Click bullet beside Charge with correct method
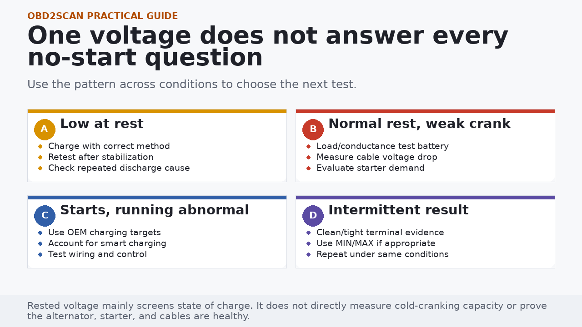Viewport: 582px width, 327px height. (40, 146)
